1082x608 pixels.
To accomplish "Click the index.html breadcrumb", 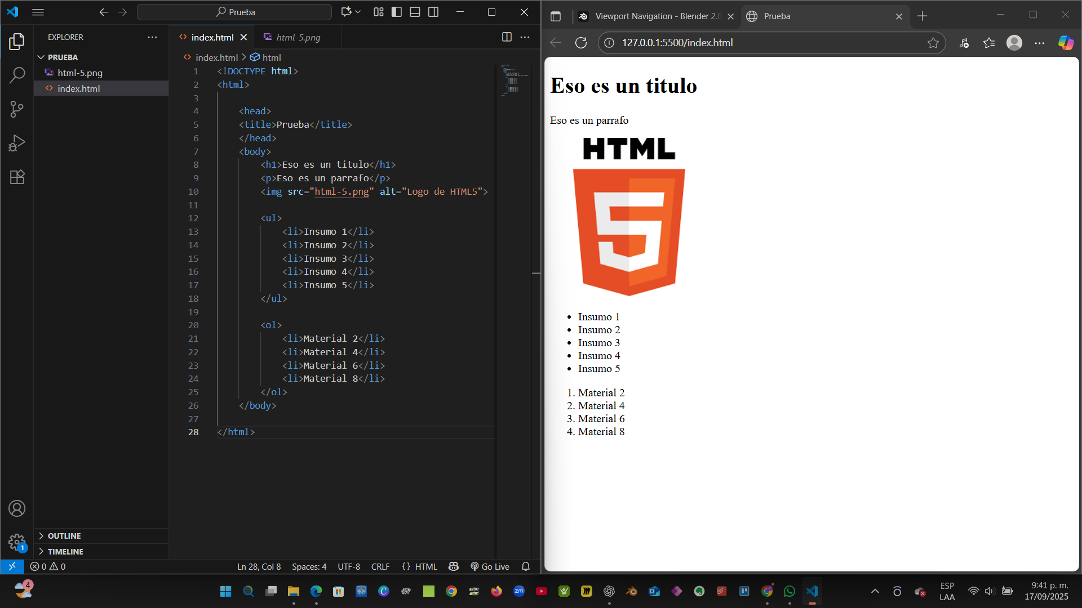I will (x=216, y=57).
